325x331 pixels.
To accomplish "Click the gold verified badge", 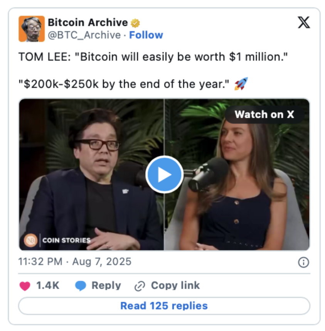I will point(135,23).
